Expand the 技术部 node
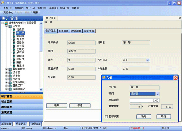This screenshot has width=182, height=131. coord(7,72)
